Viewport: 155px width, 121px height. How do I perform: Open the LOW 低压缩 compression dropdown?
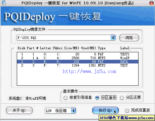(x=60, y=111)
